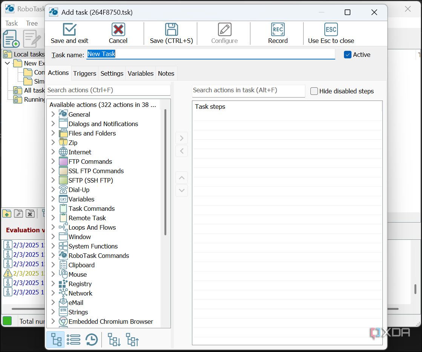Open the Variables tab
Image resolution: width=422 pixels, height=352 pixels.
(141, 73)
